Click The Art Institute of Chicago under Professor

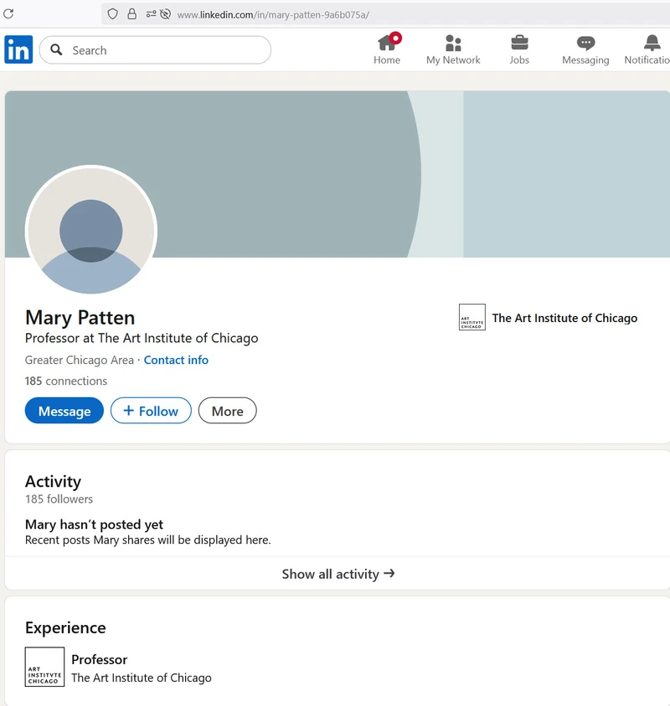click(142, 678)
